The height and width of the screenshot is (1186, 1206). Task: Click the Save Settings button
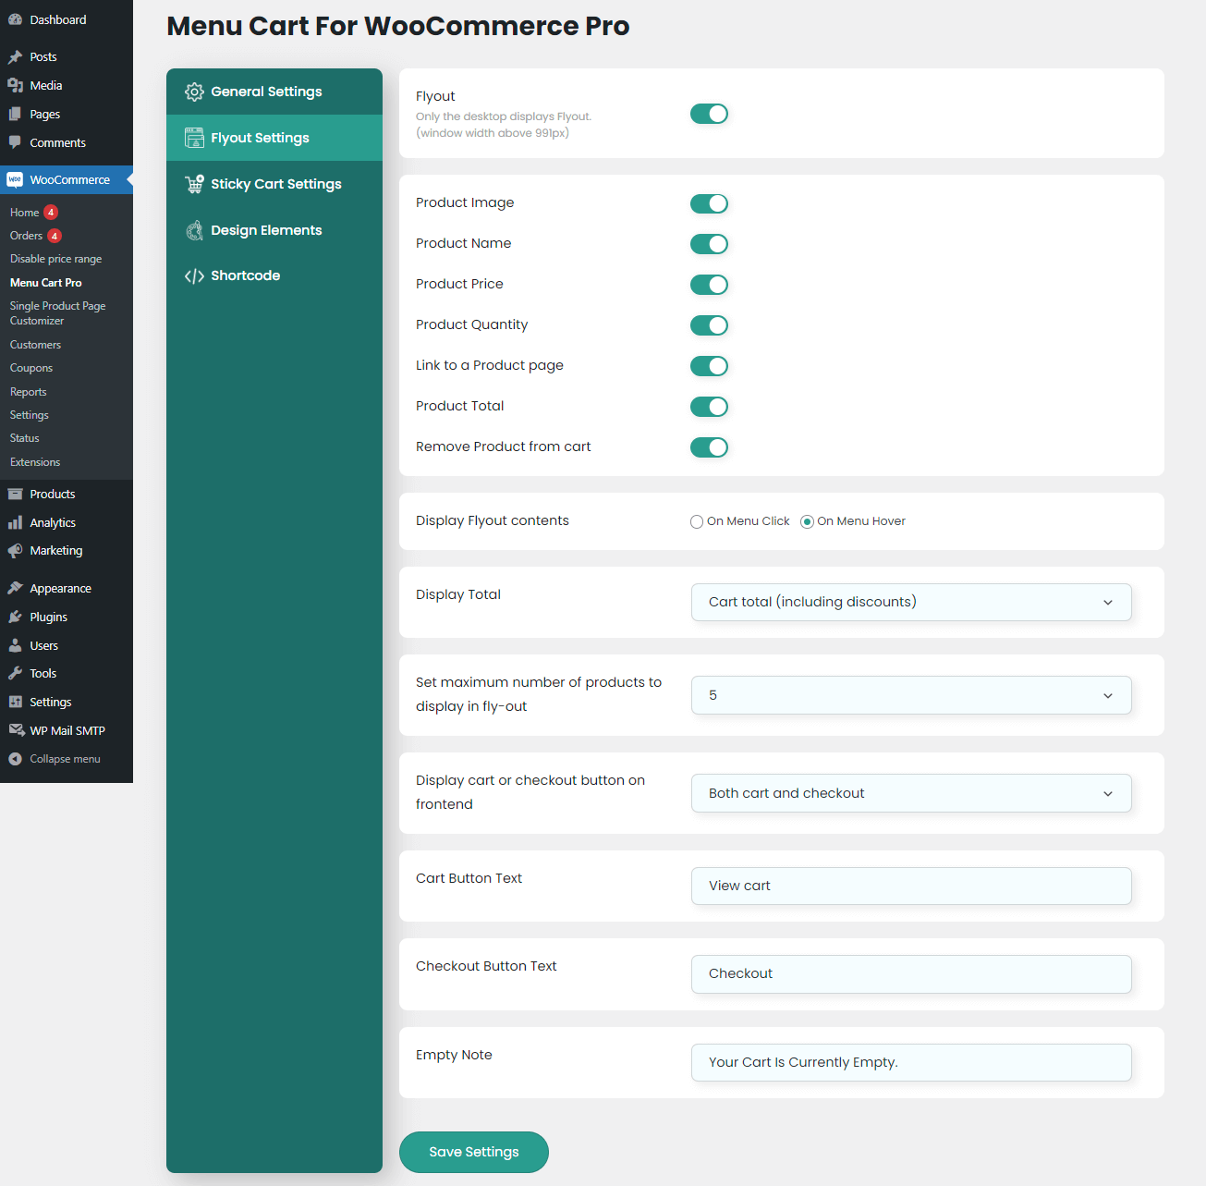[x=474, y=1152]
